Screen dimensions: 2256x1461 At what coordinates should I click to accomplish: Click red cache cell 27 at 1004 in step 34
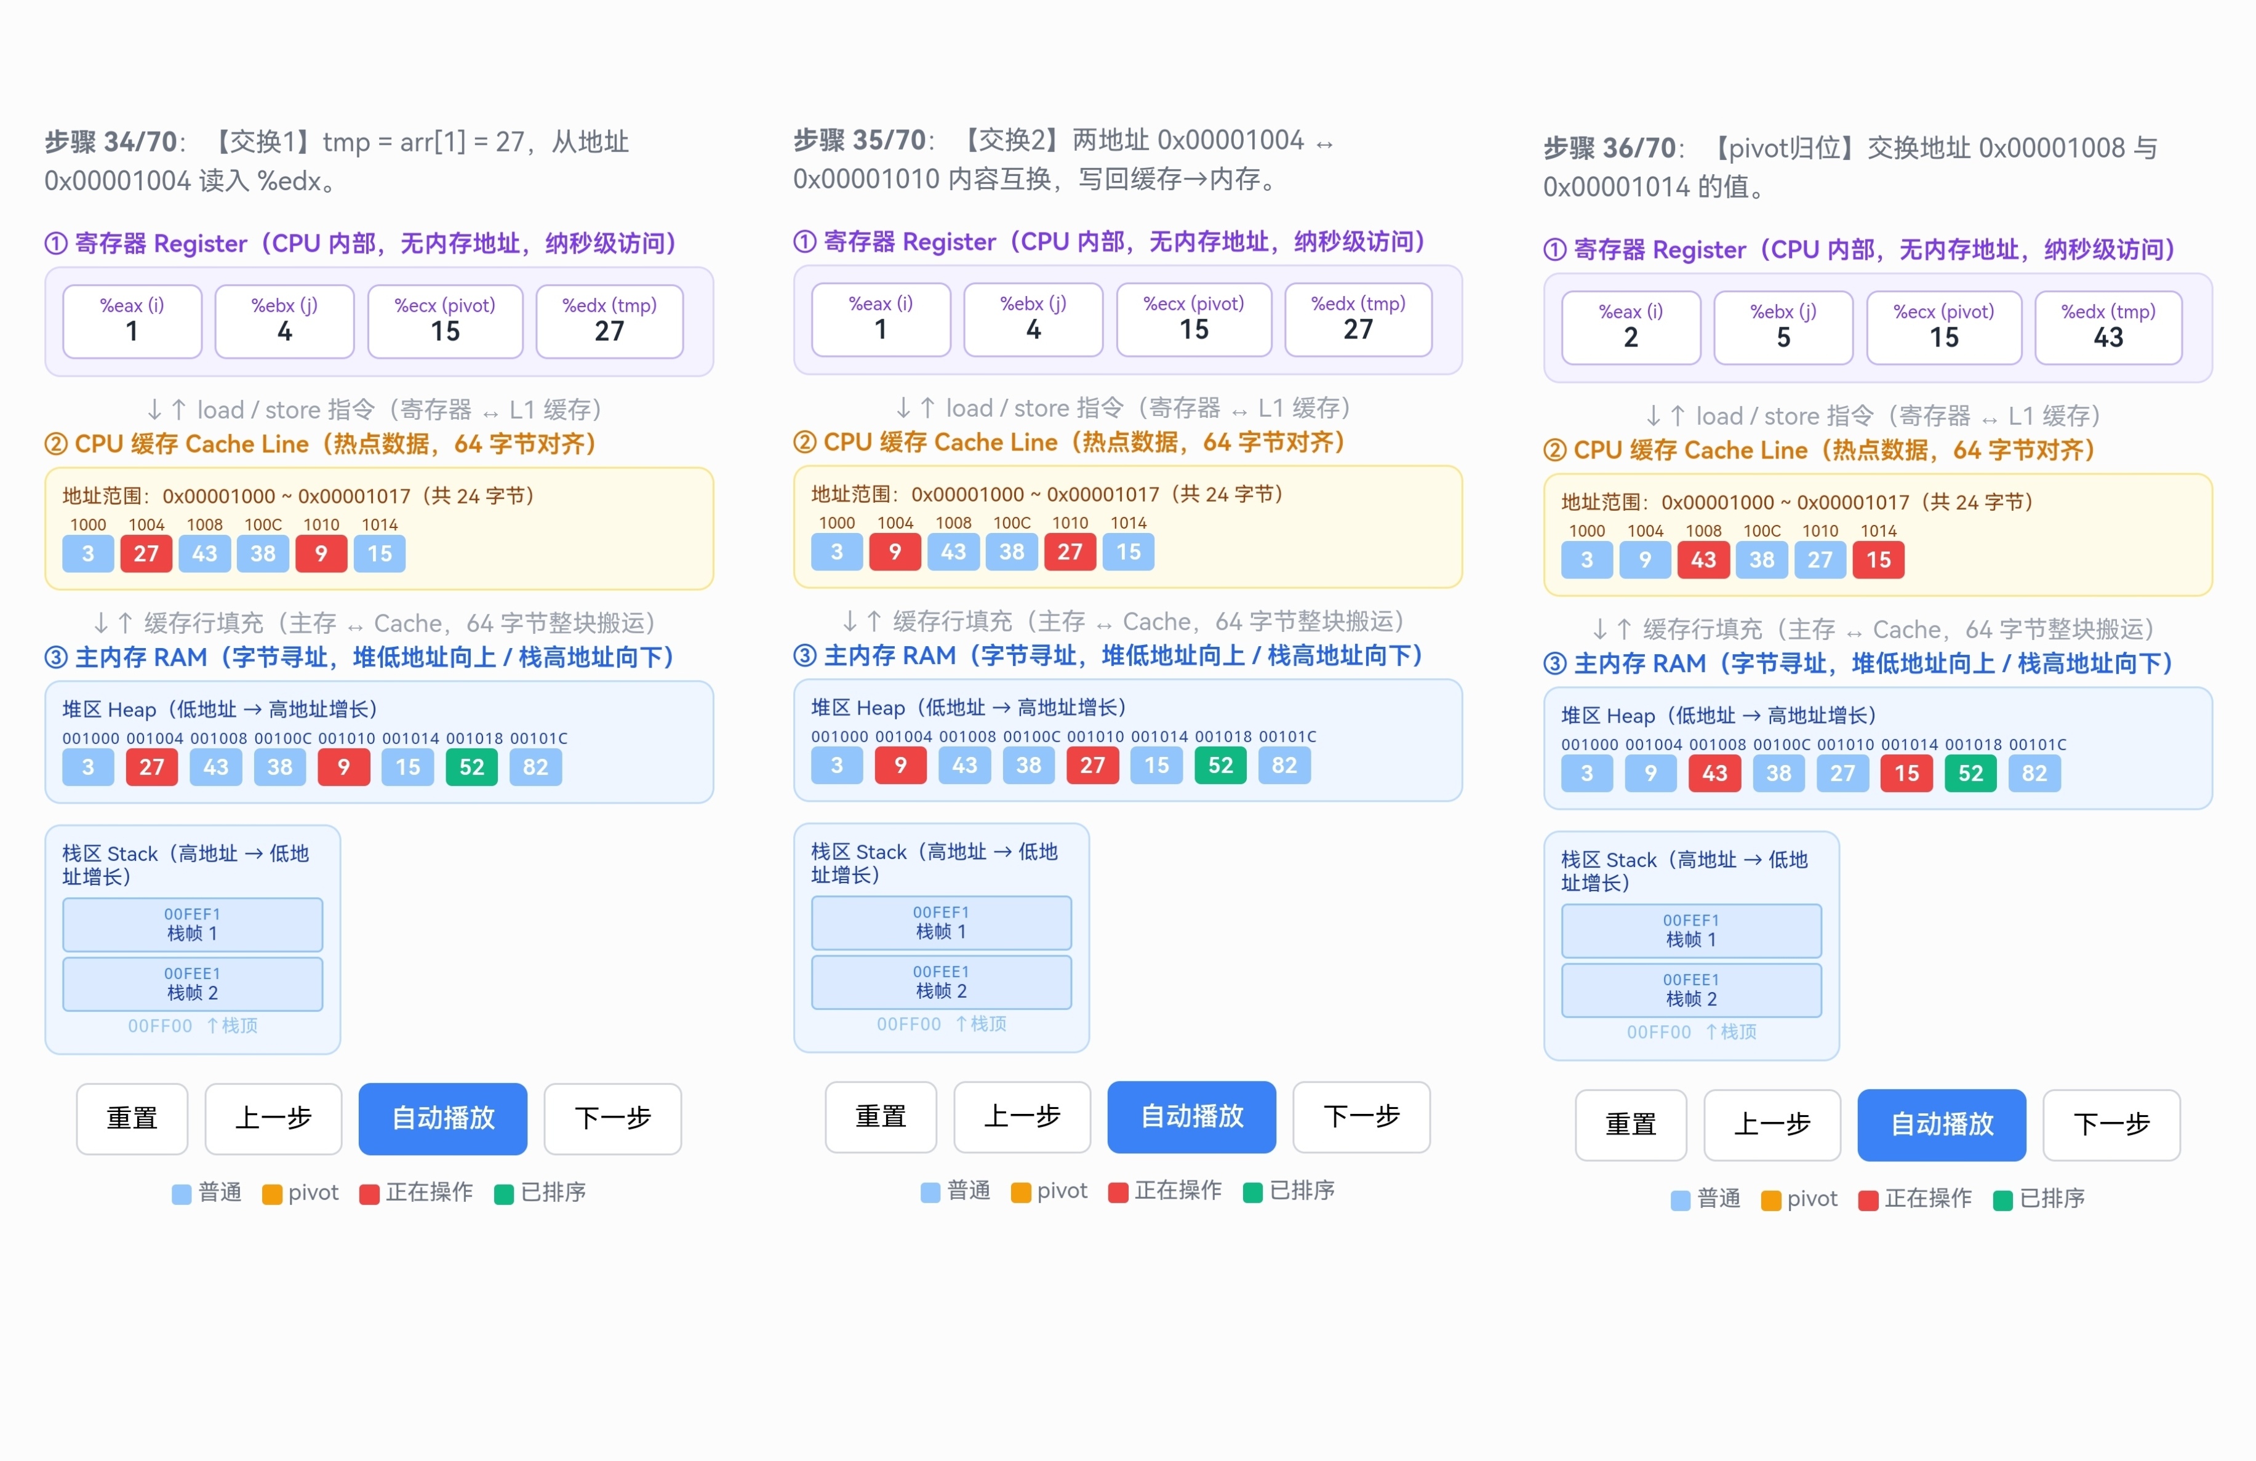click(146, 554)
